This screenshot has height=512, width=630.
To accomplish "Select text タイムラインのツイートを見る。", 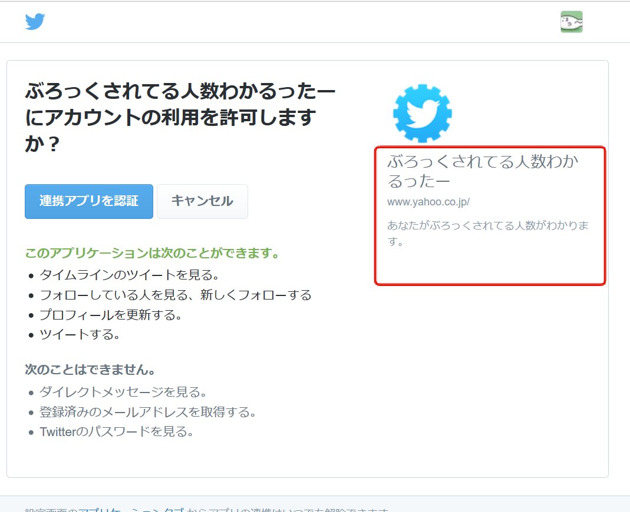I will 129,275.
